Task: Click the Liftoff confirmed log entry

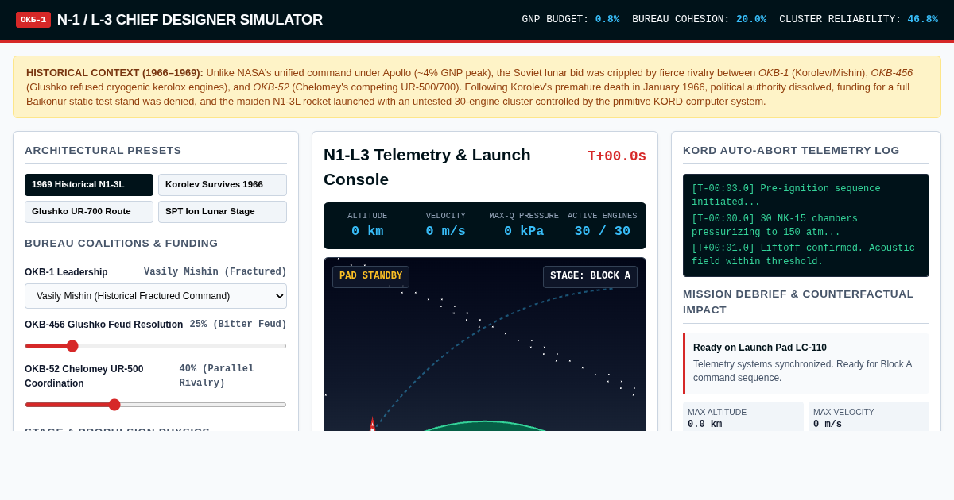Action: point(806,256)
